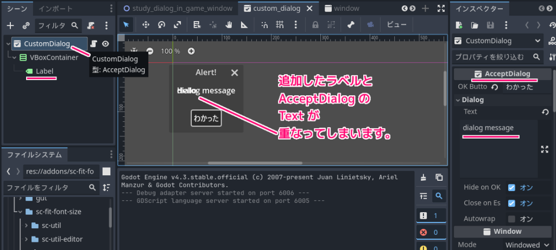Open the scene dock extra options menu

click(x=106, y=25)
